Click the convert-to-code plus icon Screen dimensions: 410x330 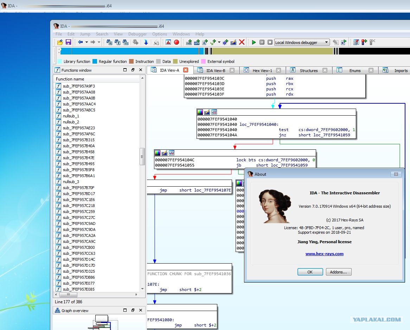(189, 42)
